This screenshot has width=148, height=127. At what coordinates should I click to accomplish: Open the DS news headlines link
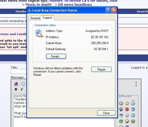point(75,4)
